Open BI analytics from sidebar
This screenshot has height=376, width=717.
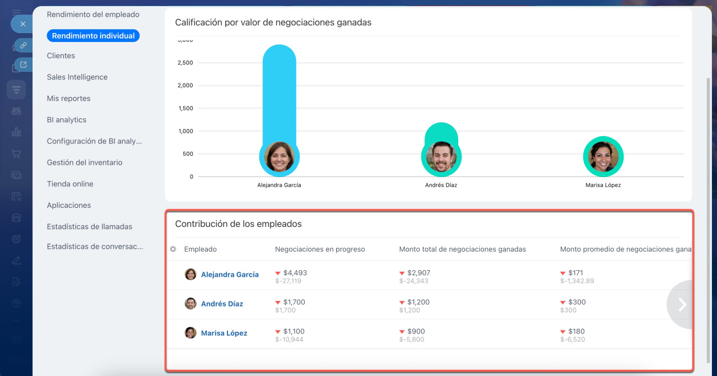tap(67, 120)
